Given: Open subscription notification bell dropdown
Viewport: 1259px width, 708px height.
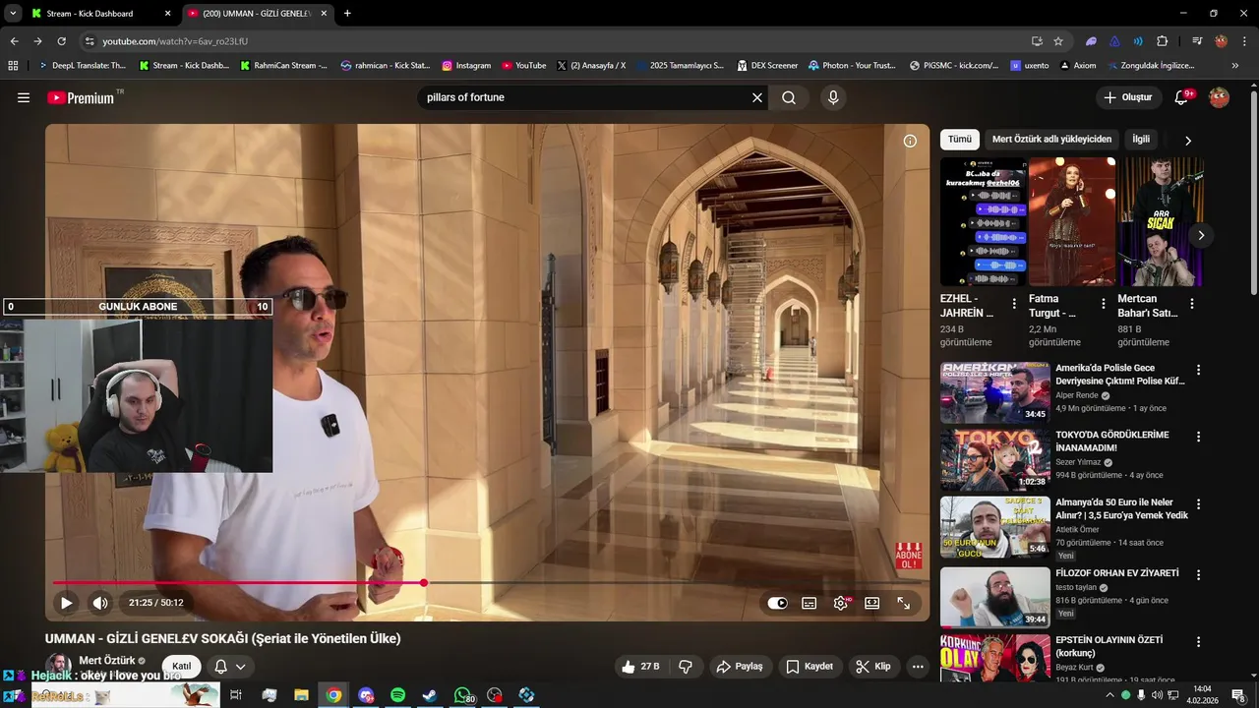Looking at the screenshot, I should [x=229, y=666].
